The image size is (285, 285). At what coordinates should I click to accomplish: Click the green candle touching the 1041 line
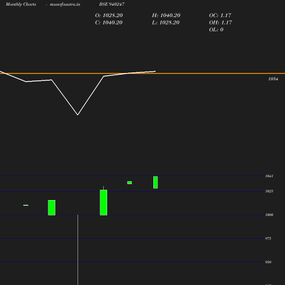click(x=156, y=182)
